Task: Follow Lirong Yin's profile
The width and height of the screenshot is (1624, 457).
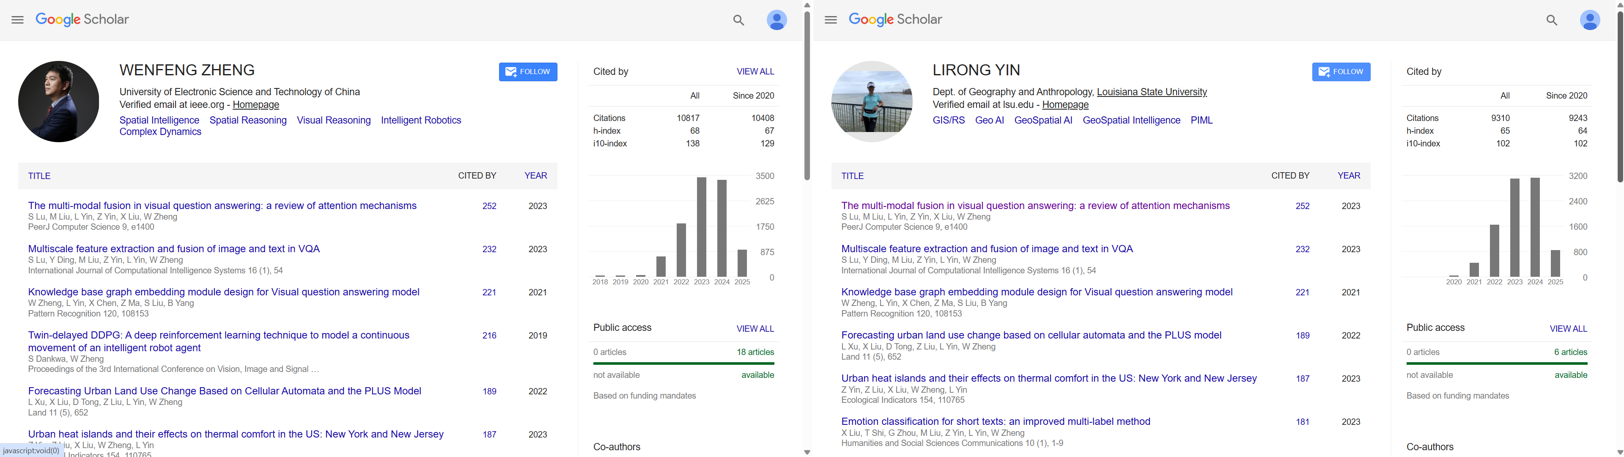Action: click(1341, 72)
